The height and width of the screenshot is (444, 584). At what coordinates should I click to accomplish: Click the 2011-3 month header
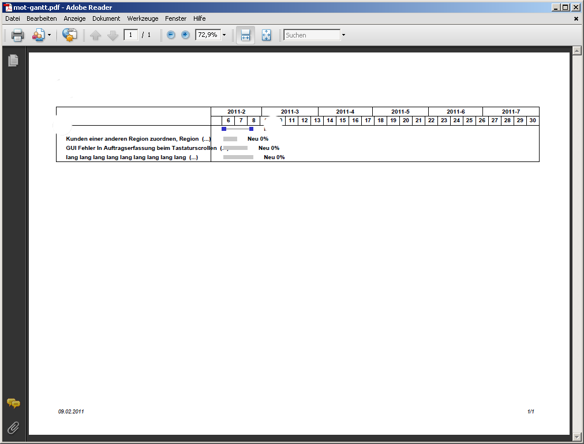290,112
